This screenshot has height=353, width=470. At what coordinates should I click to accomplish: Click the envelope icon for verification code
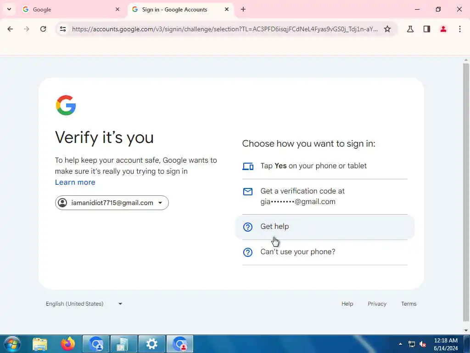(248, 192)
